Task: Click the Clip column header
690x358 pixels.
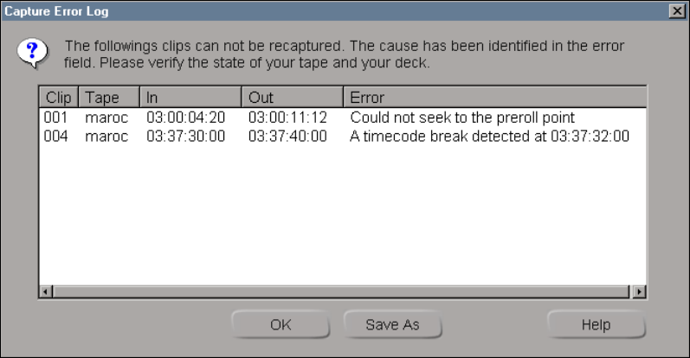Action: (58, 98)
